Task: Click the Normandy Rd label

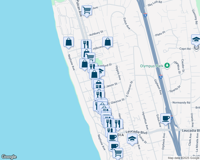Action: point(181,103)
